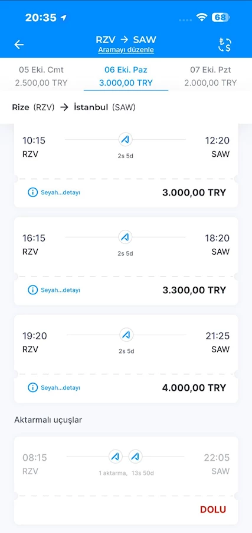The image size is (252, 533).
Task: Click the airline logo on the 10:15 flight
Action: coord(126,139)
